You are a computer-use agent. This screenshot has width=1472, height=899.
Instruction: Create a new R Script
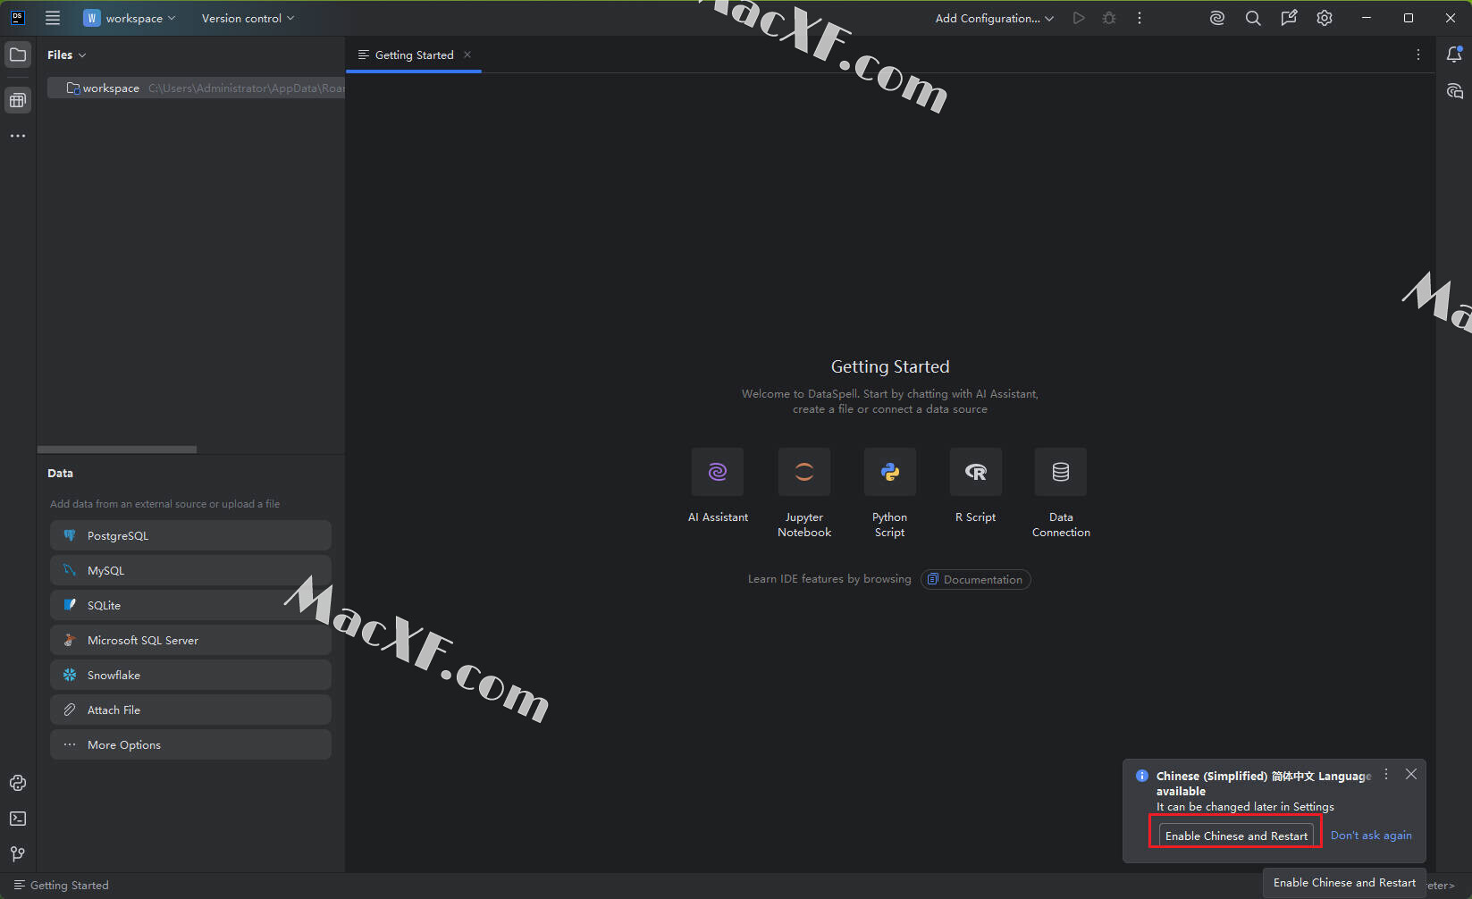click(976, 472)
